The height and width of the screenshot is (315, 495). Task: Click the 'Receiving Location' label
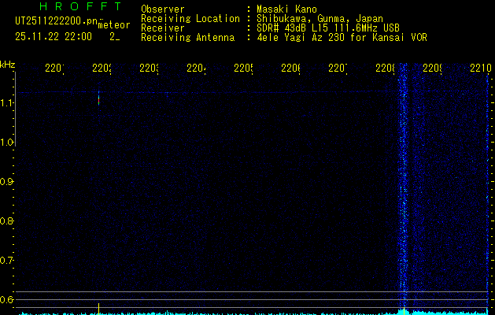[190, 19]
